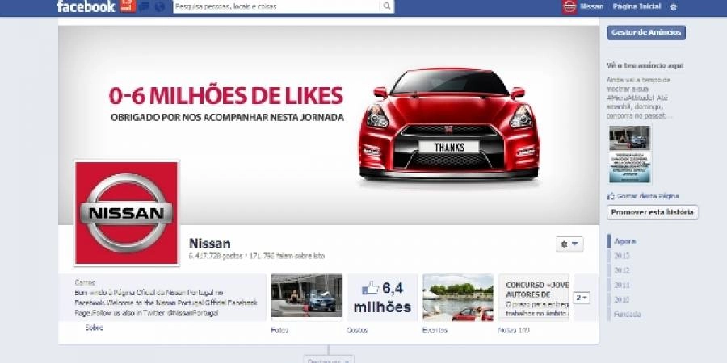Click the Notas label
The image size is (727, 363).
click(x=513, y=330)
